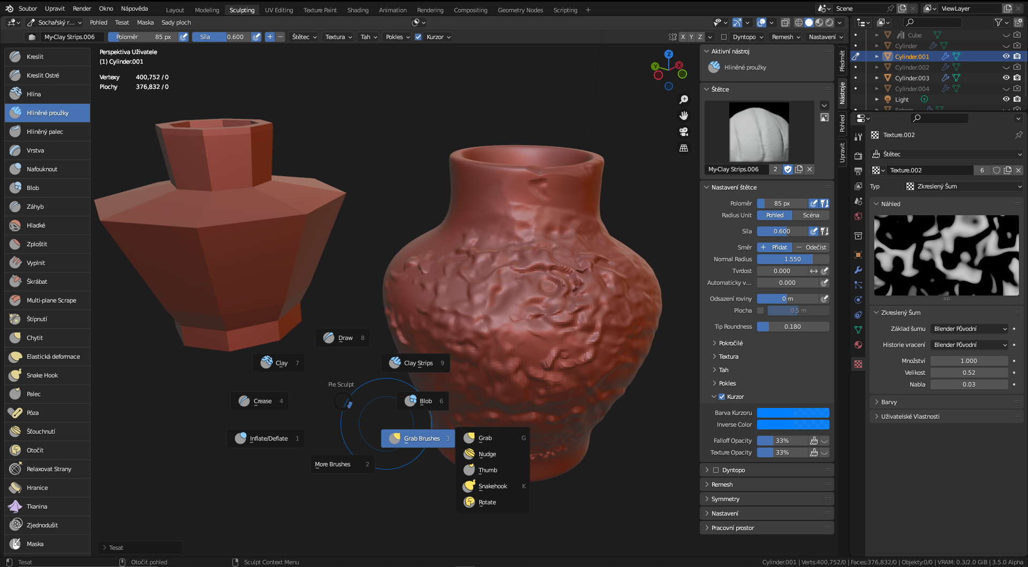Click the Crease pie option
Viewport: 1028px width, 567px height.
(x=260, y=401)
